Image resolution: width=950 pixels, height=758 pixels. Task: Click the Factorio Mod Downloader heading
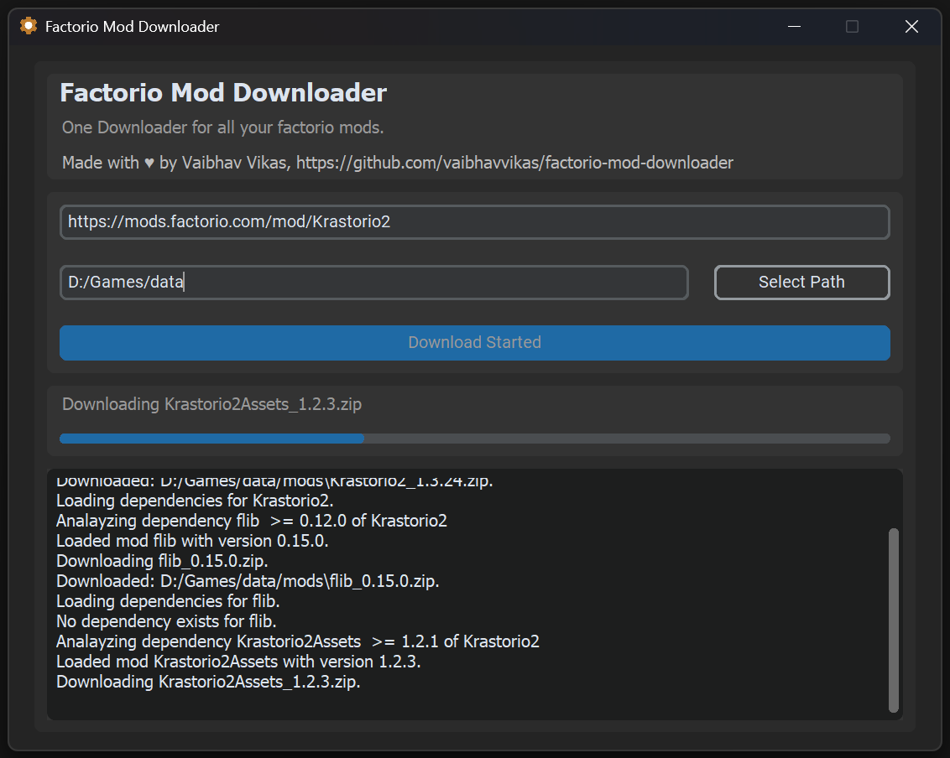point(223,92)
